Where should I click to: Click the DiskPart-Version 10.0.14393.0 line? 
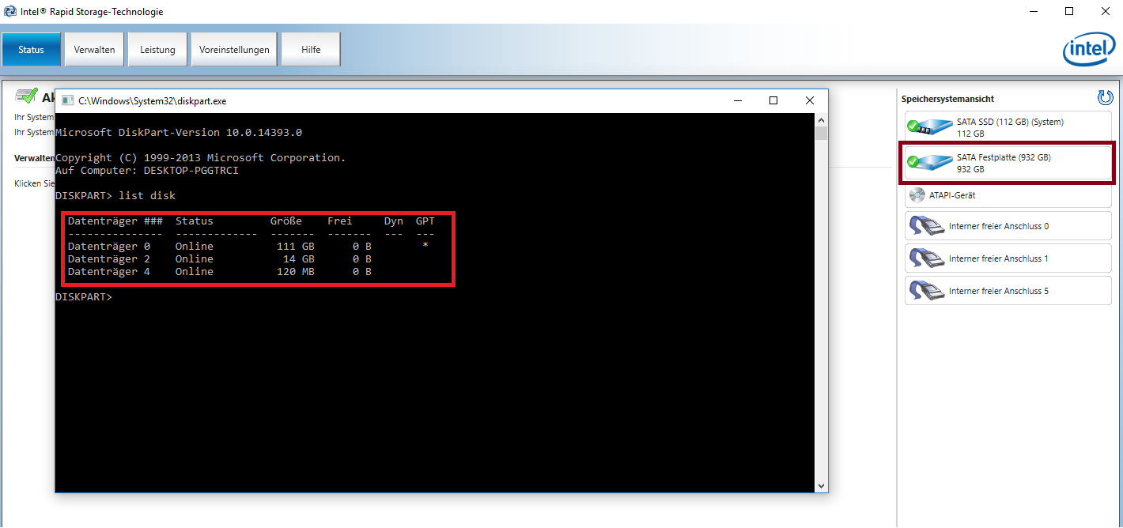pos(179,132)
